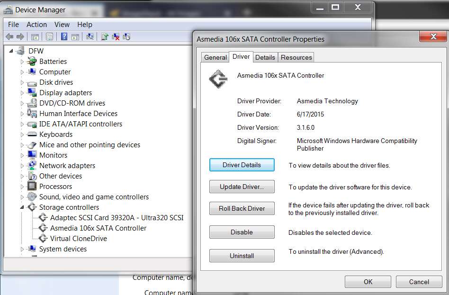Expand the Network adapters category
Image resolution: width=449 pixels, height=295 pixels.
click(x=22, y=166)
